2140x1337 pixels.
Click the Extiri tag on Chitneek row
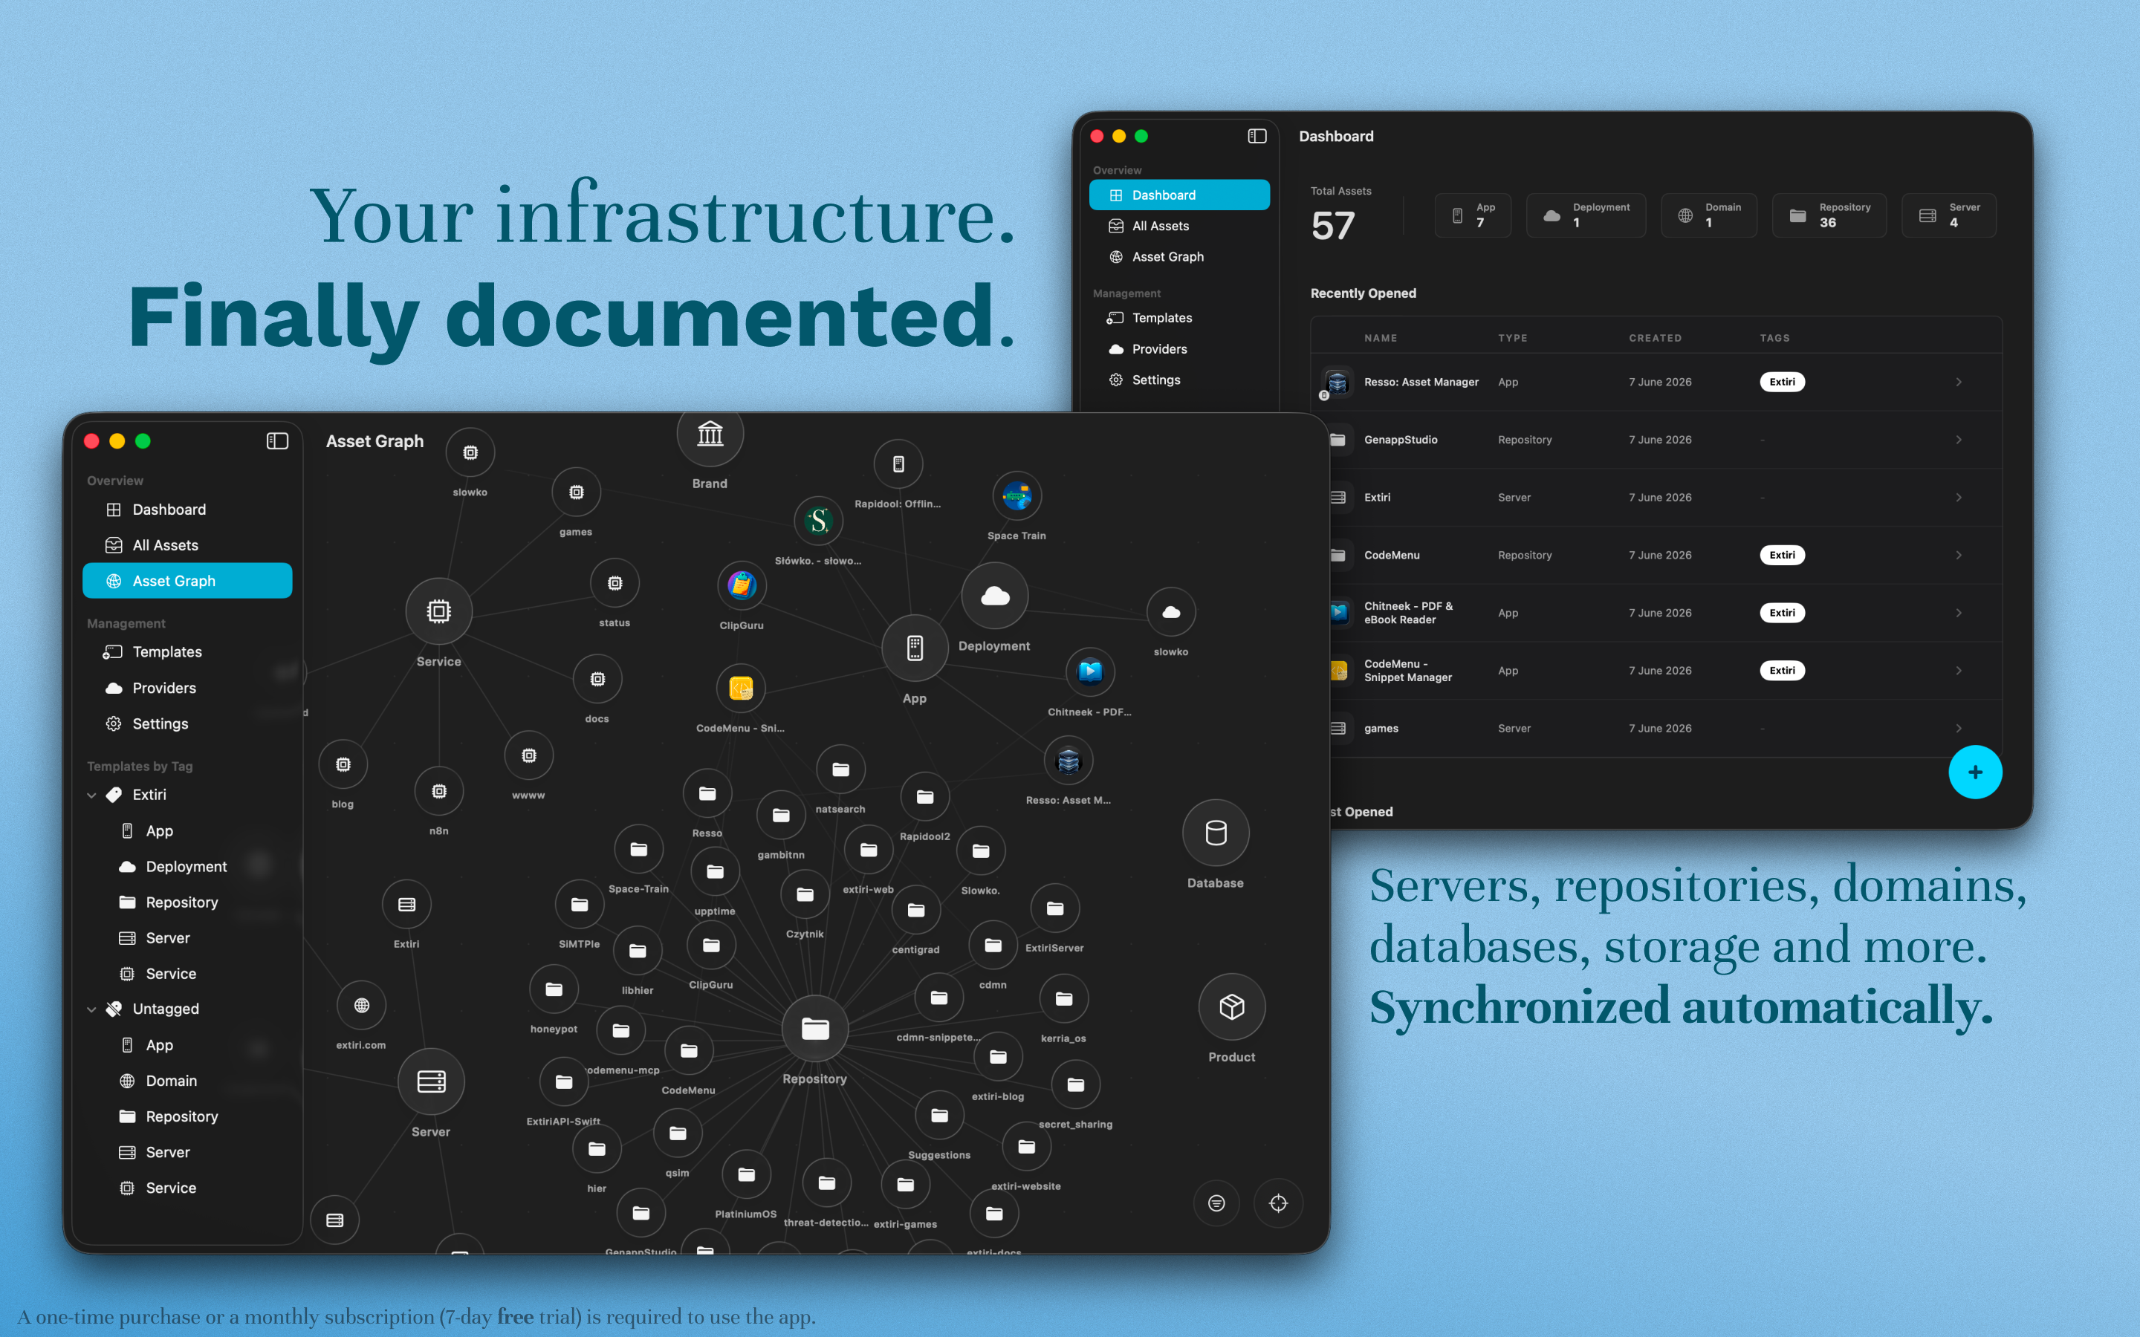(1782, 613)
